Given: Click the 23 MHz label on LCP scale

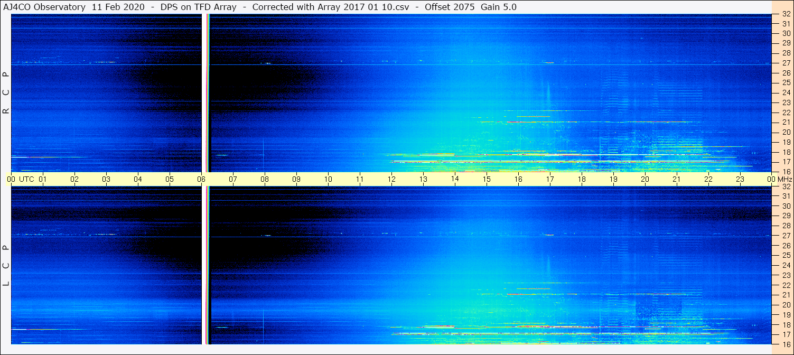Looking at the screenshot, I should click(x=786, y=275).
